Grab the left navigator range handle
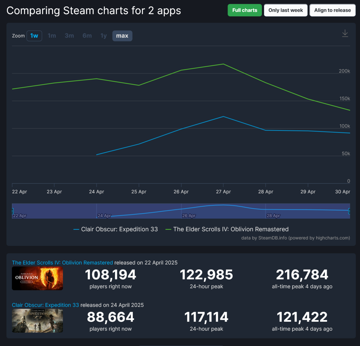 click(x=12, y=211)
